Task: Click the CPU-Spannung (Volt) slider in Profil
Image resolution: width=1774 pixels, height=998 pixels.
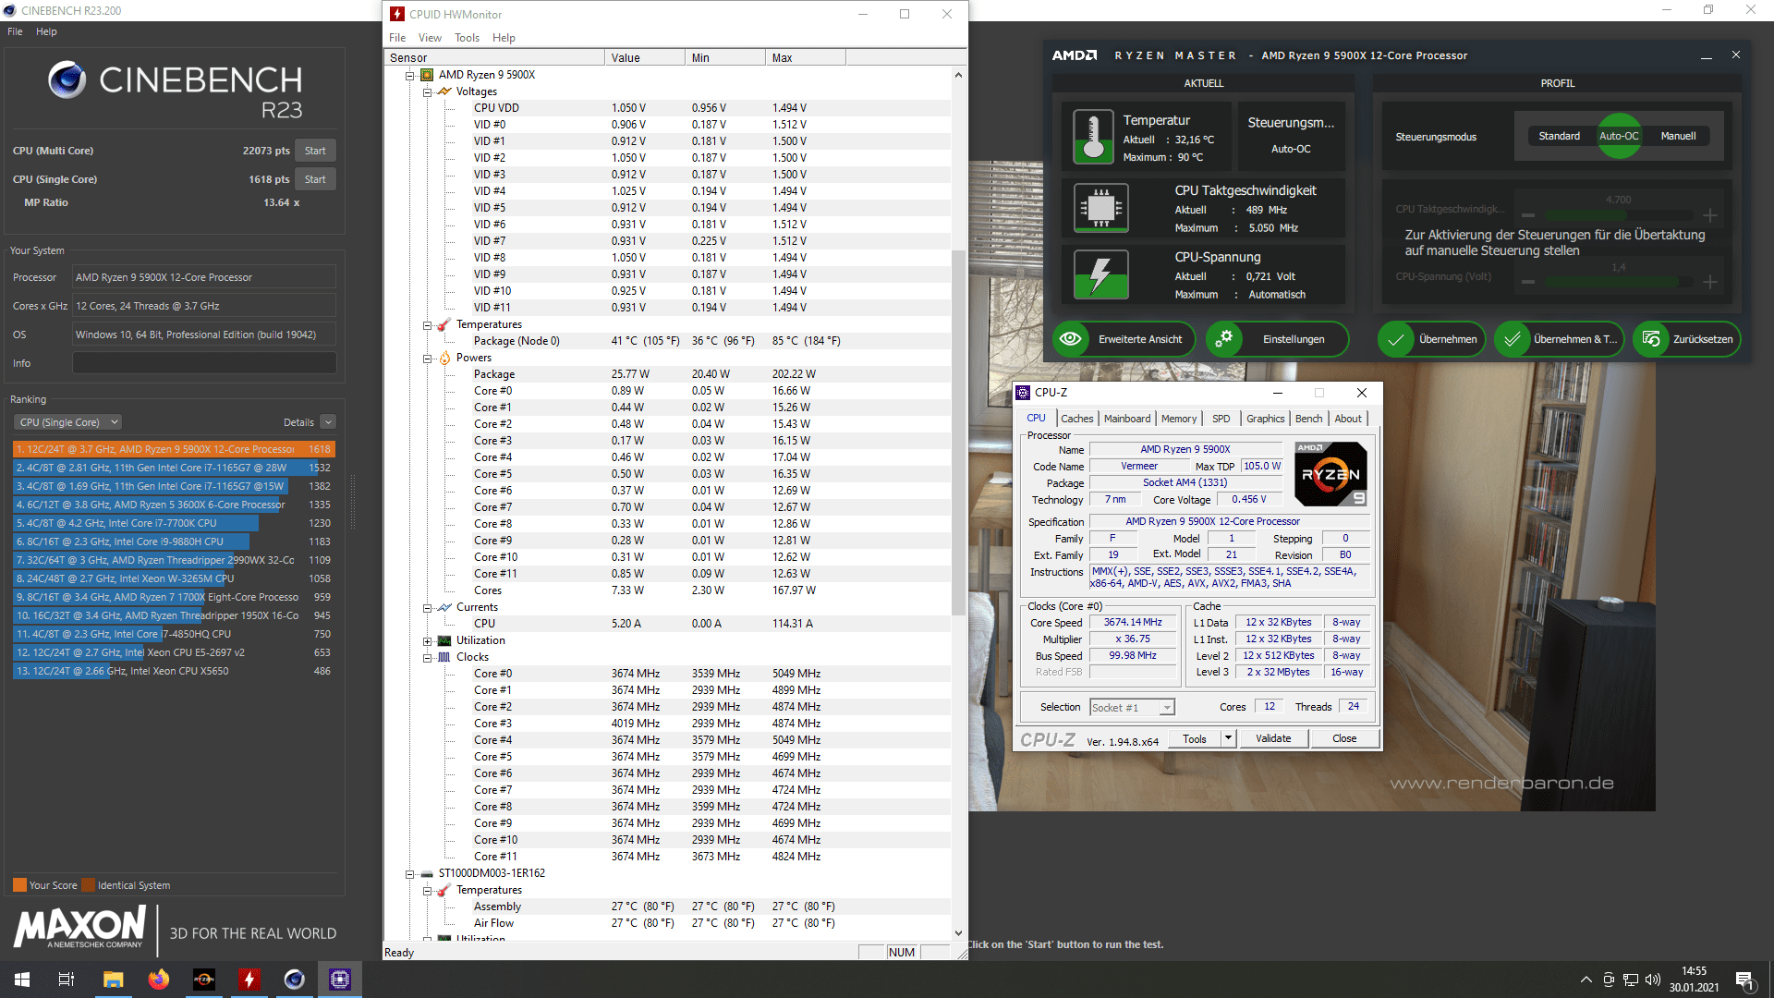Action: (x=1617, y=282)
